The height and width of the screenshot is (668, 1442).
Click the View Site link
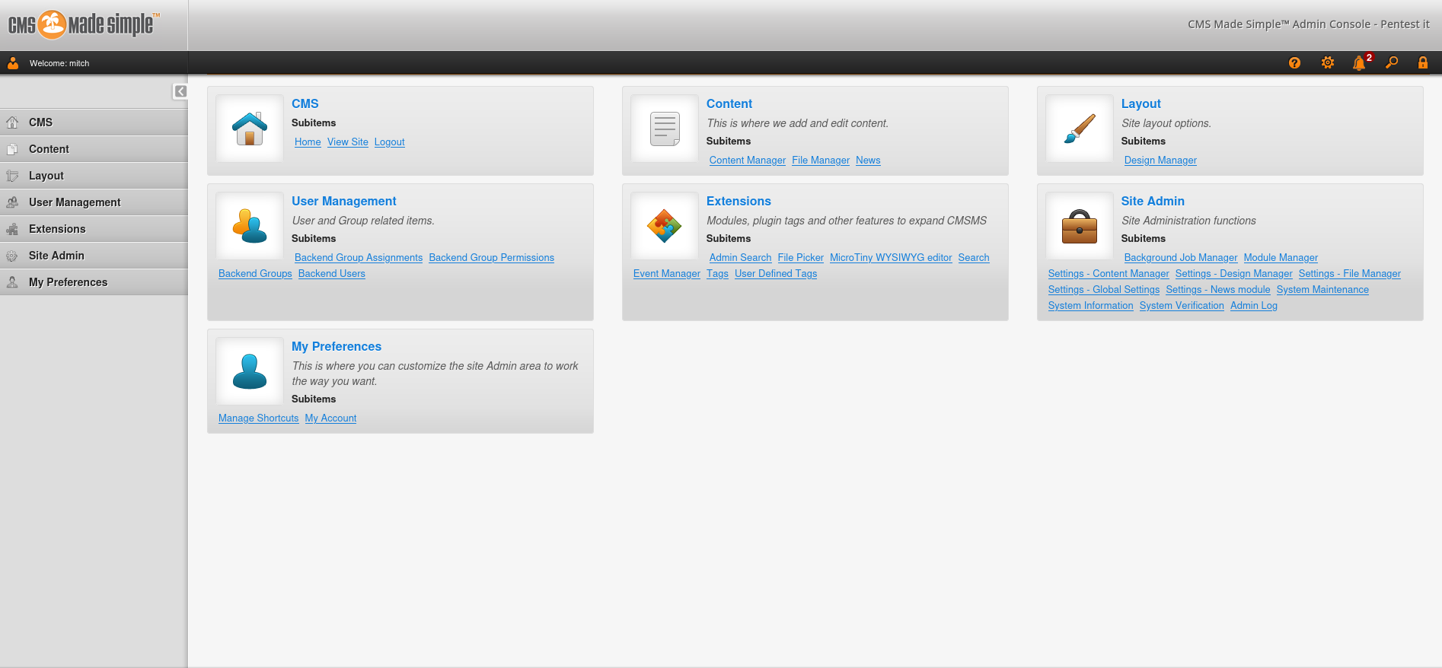[348, 142]
